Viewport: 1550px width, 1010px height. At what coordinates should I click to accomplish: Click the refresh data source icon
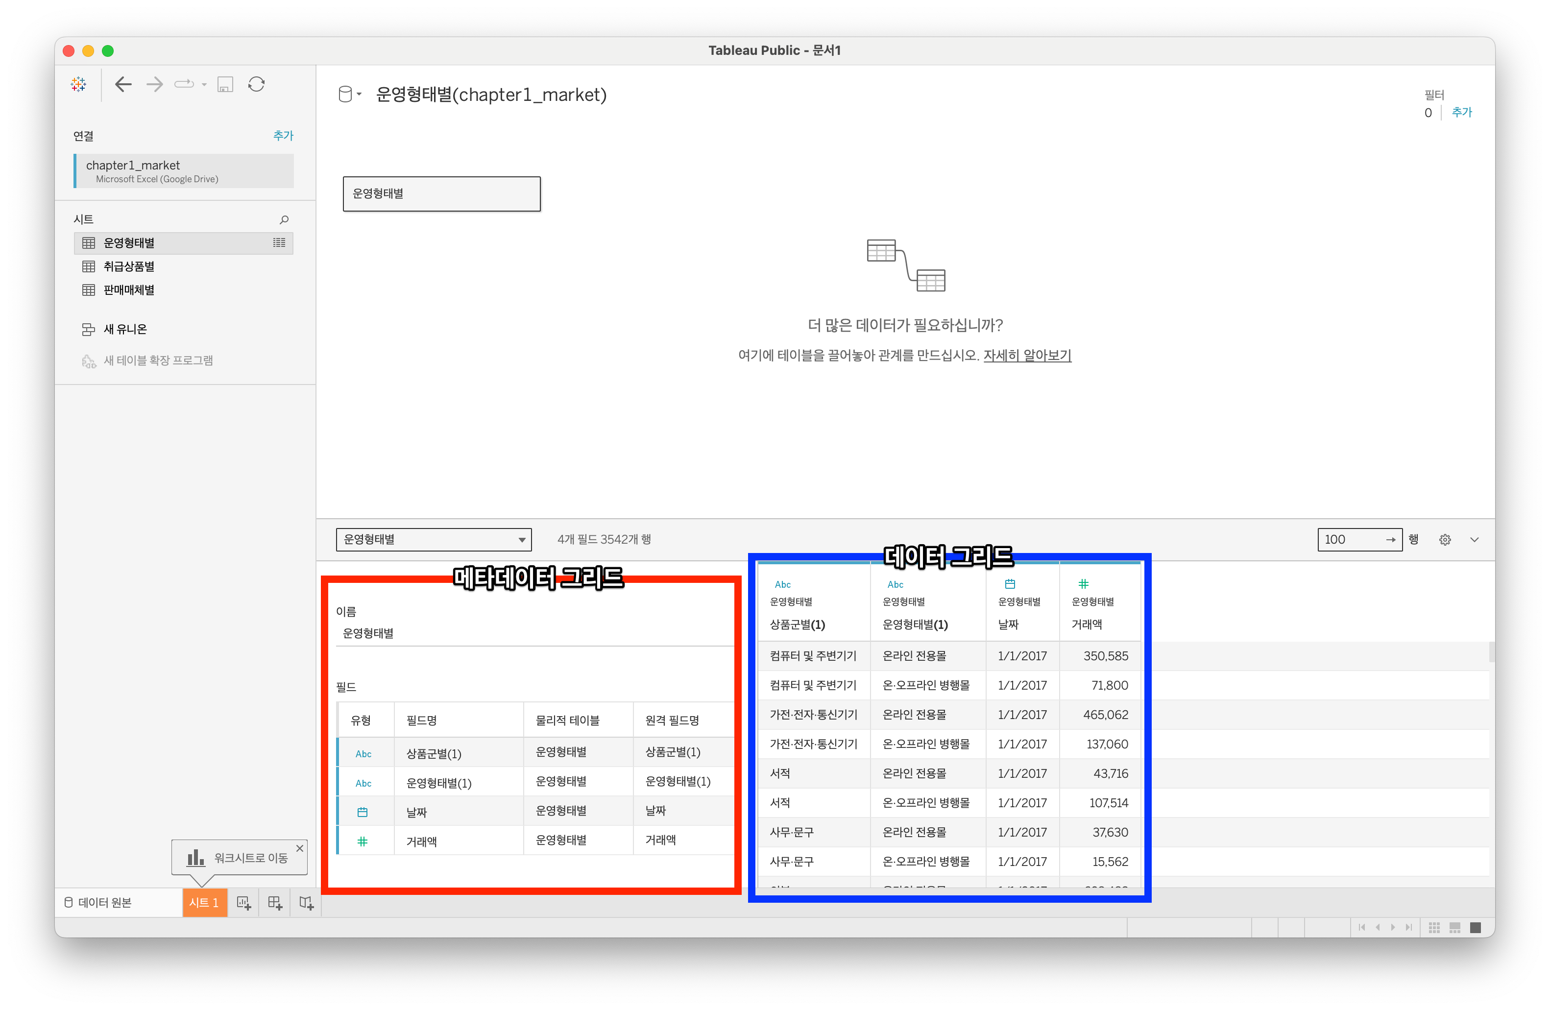click(257, 84)
